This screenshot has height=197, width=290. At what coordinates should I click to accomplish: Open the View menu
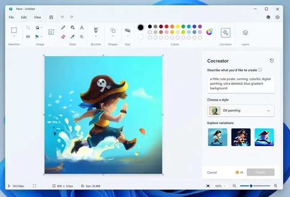[37, 17]
